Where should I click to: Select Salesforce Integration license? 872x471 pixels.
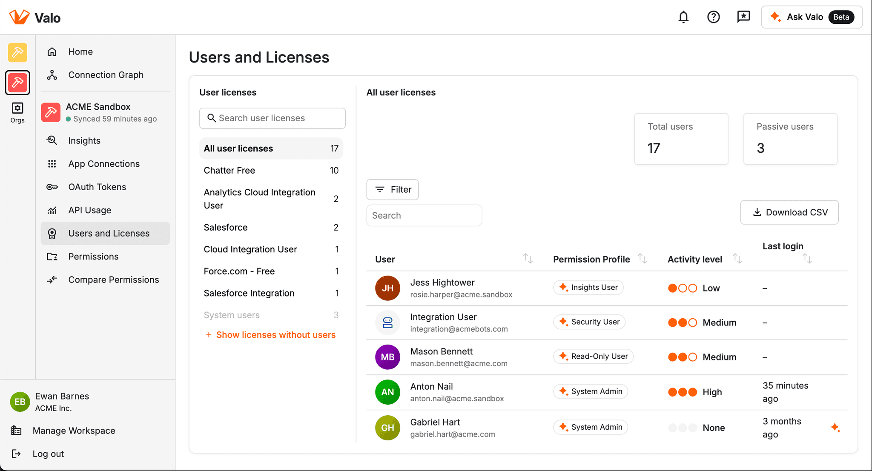271,293
